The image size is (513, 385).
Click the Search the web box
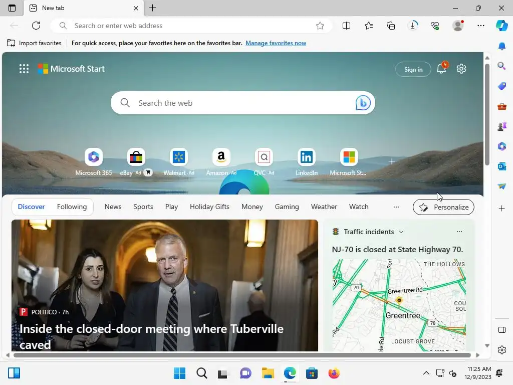click(x=243, y=103)
